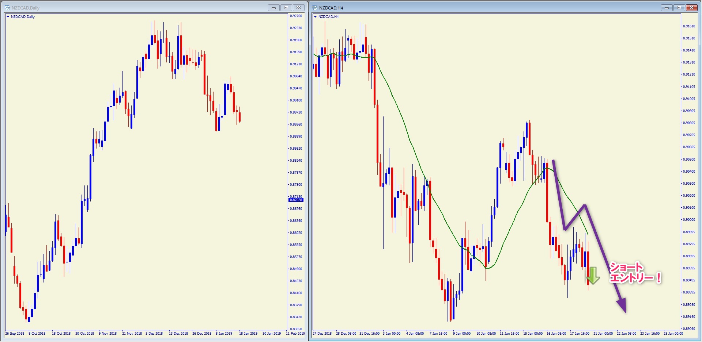Click price label 0.89090 on H4 chart
The height and width of the screenshot is (342, 702).
click(x=689, y=329)
